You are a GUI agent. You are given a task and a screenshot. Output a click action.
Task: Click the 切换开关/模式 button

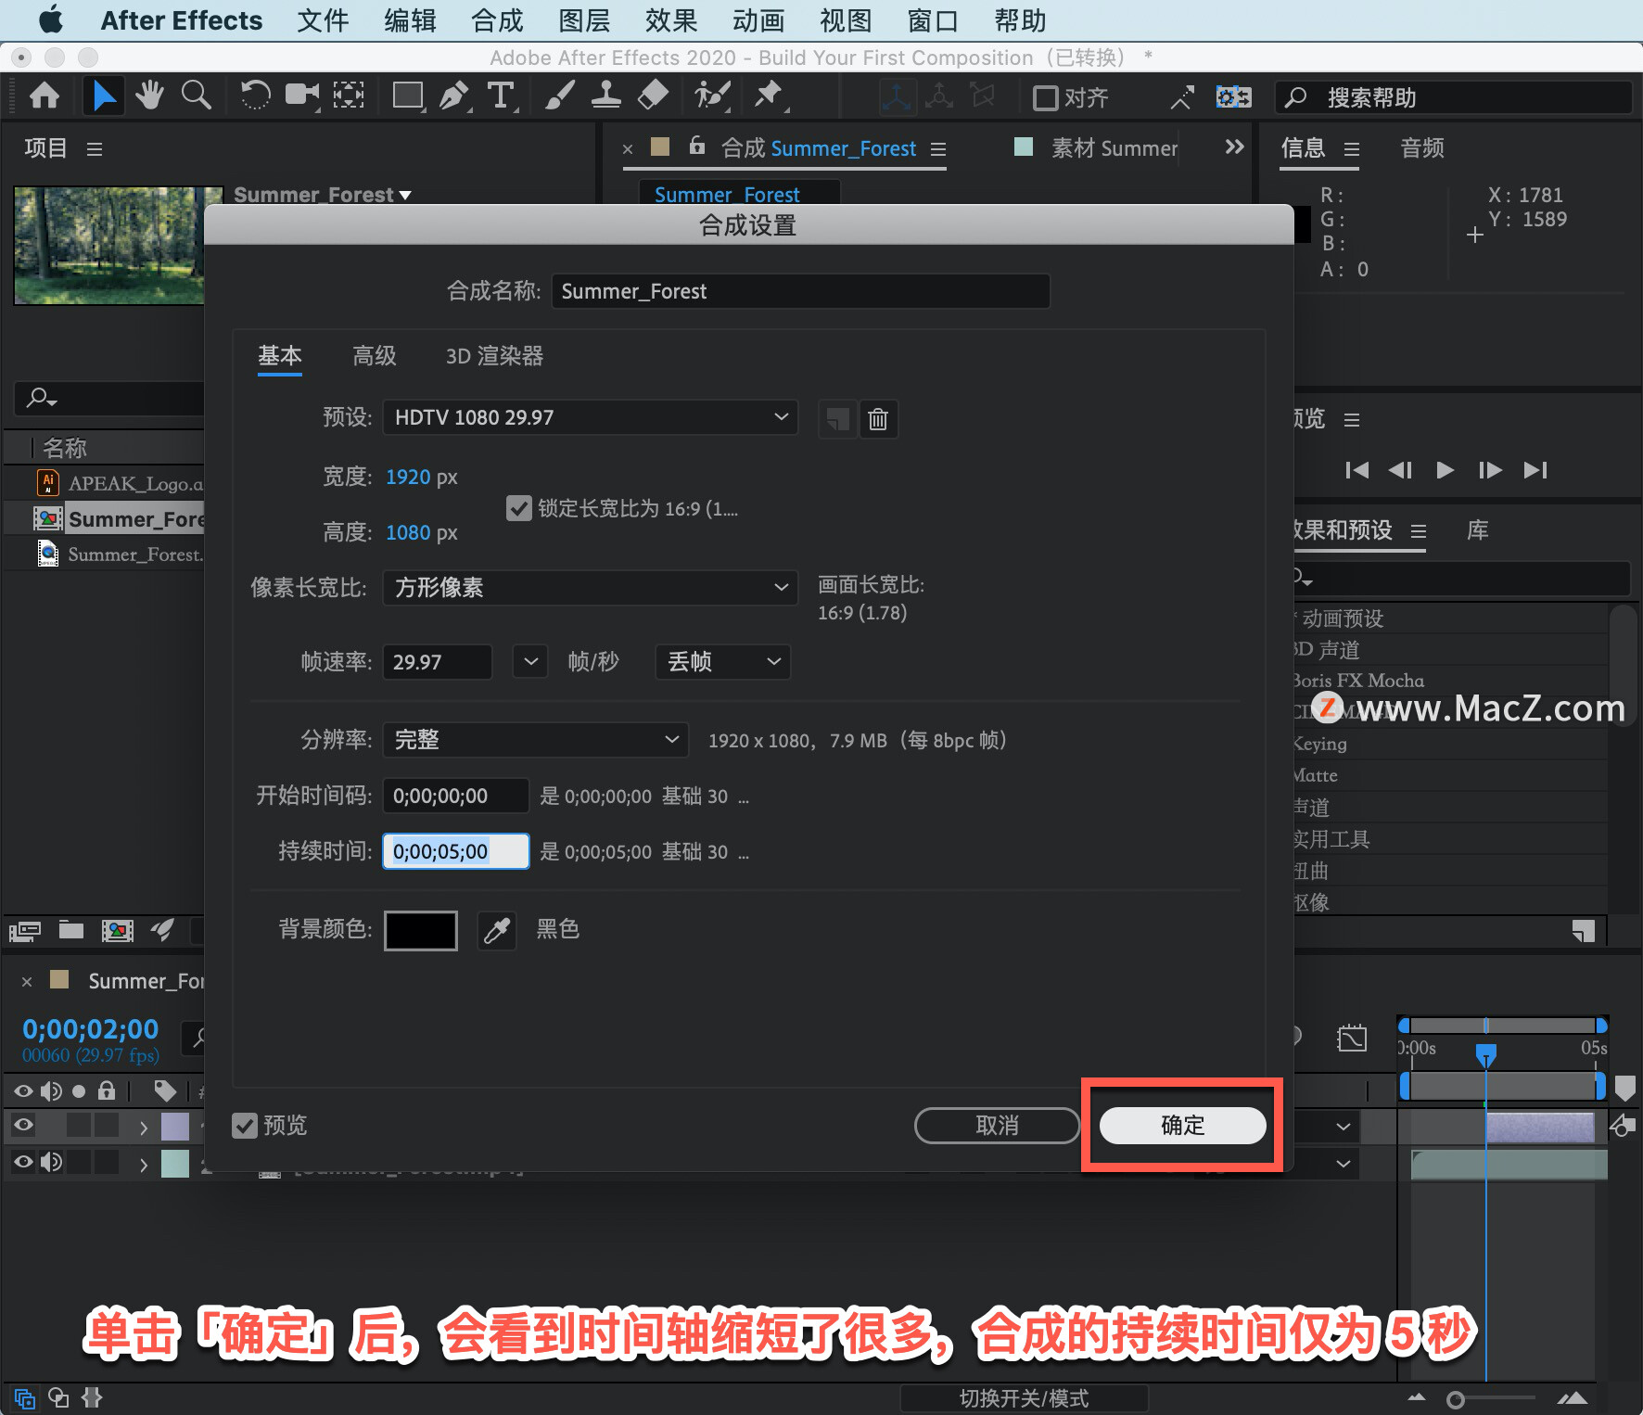pos(1024,1398)
